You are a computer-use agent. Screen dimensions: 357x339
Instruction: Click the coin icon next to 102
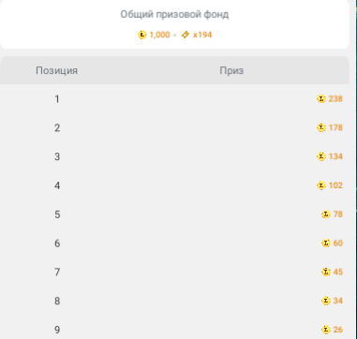(321, 185)
